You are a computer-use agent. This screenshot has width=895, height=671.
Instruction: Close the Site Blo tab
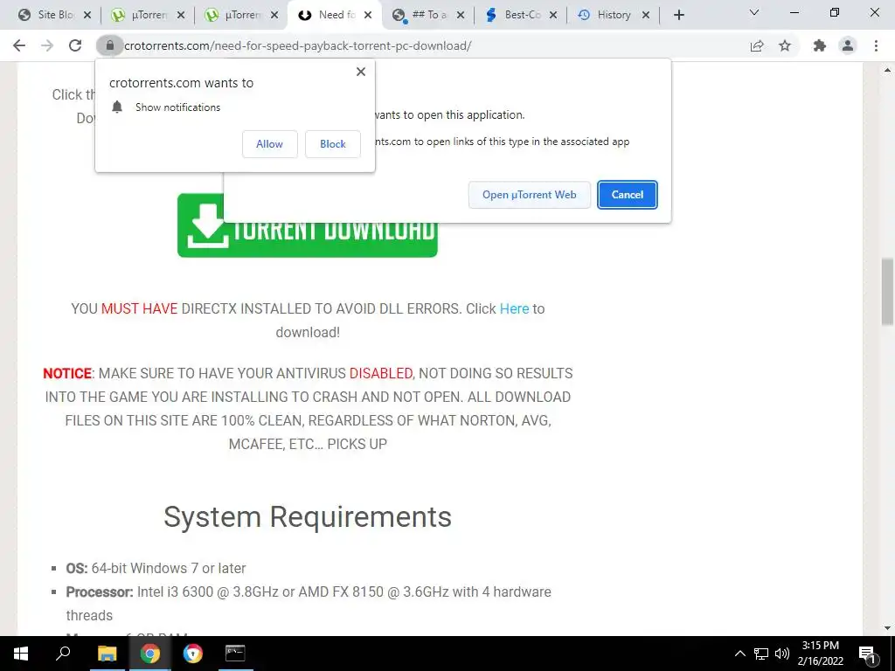pyautogui.click(x=87, y=16)
